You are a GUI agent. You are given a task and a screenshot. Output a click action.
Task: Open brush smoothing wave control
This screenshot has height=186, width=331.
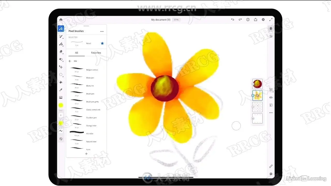point(61,131)
